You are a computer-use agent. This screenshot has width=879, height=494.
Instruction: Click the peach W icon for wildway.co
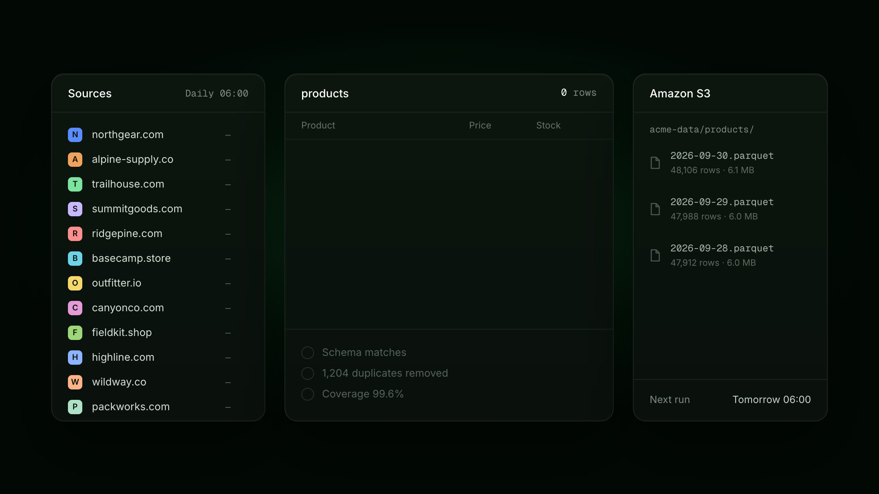tap(75, 382)
